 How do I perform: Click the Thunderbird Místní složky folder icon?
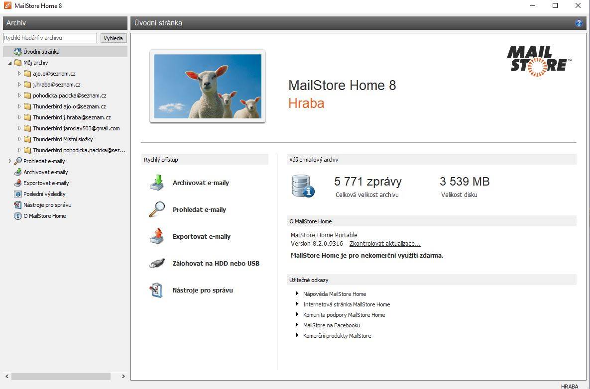pyautogui.click(x=27, y=139)
